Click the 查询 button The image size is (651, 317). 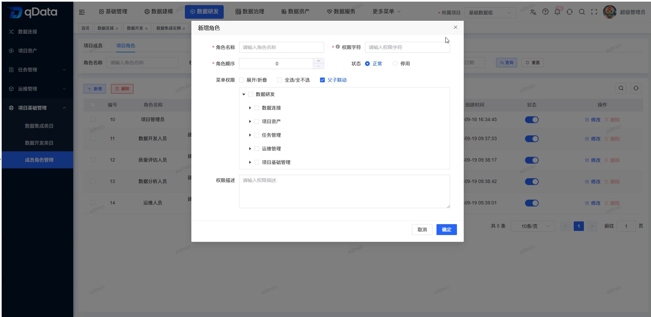[x=506, y=63]
